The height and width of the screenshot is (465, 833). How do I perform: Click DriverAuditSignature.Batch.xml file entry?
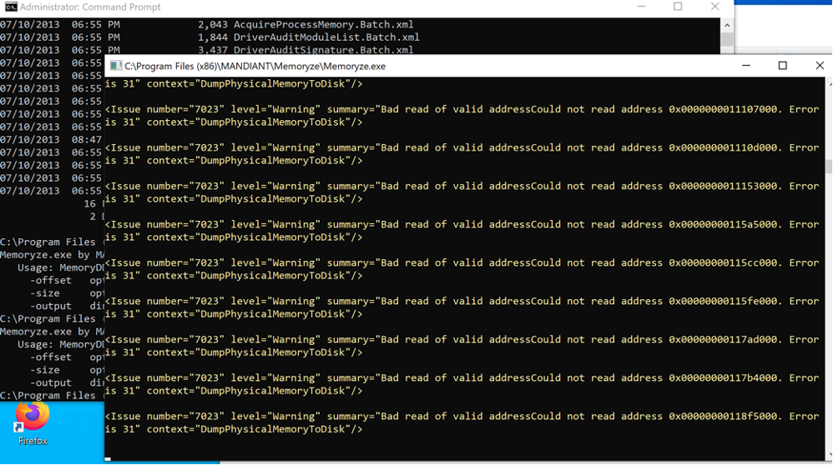click(x=324, y=50)
